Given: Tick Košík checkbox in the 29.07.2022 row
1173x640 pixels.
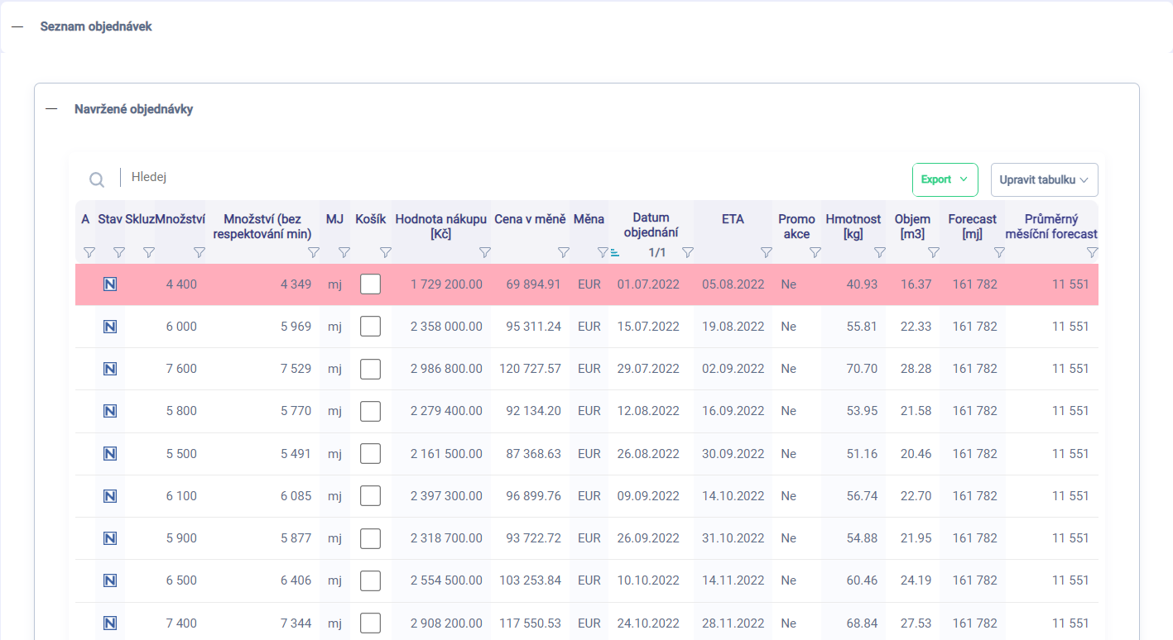Looking at the screenshot, I should pos(370,369).
